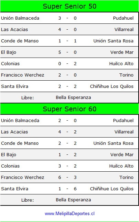Select the Super Senior 60 header
The width and height of the screenshot is (139, 222).
(x=70, y=109)
